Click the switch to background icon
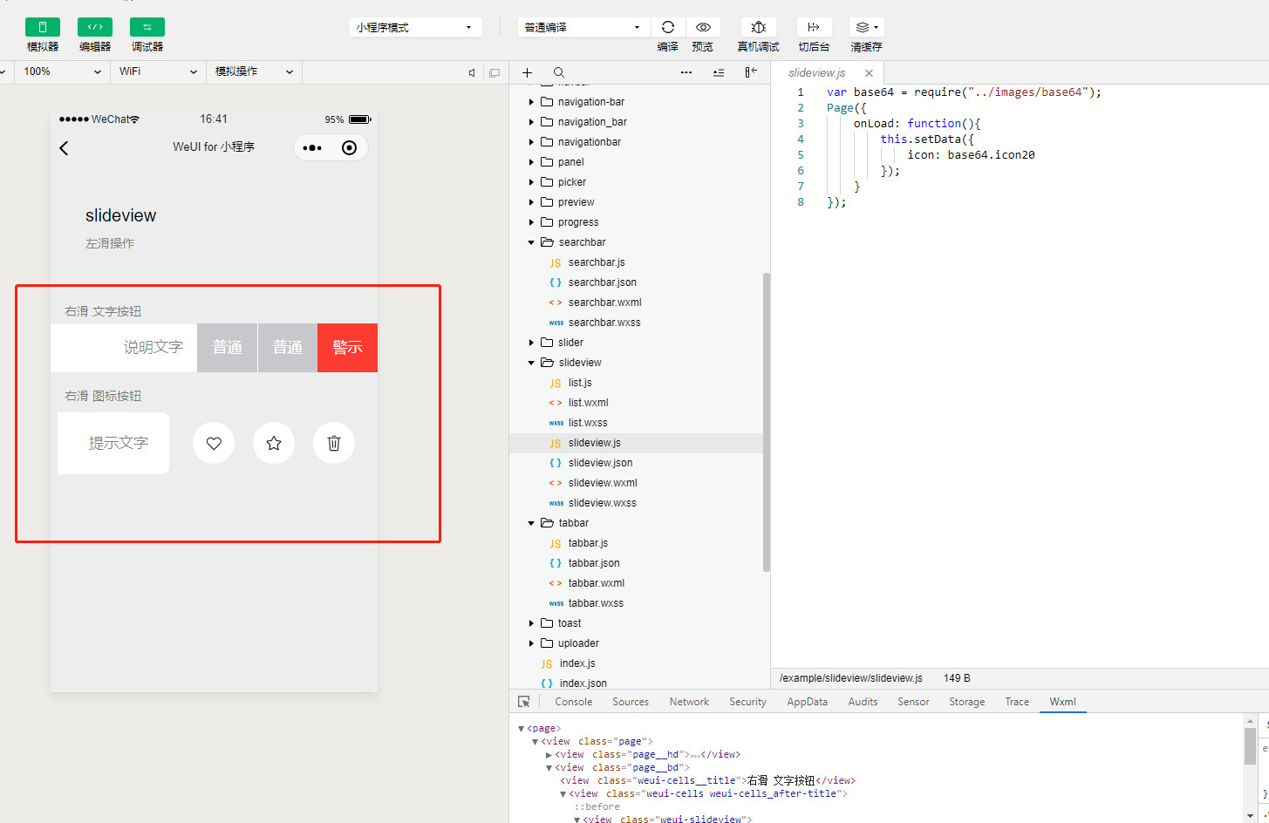1269x823 pixels. (814, 27)
